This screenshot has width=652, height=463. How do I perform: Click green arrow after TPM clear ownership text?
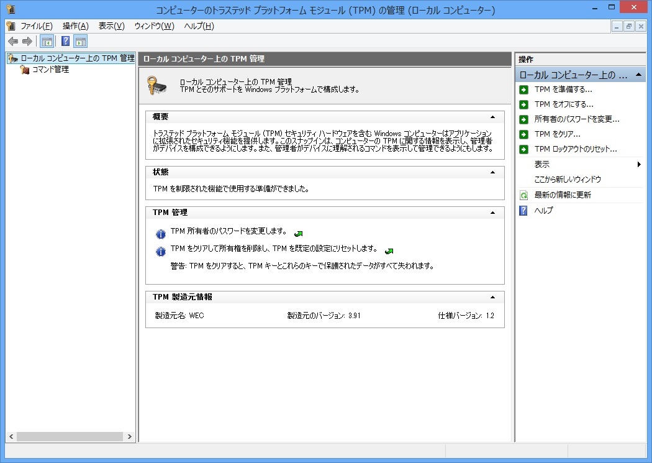point(389,251)
